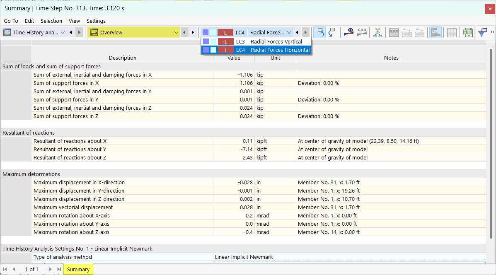Open the Time History Analysis panel icon
The image size is (496, 275).
pyautogui.click(x=7, y=32)
